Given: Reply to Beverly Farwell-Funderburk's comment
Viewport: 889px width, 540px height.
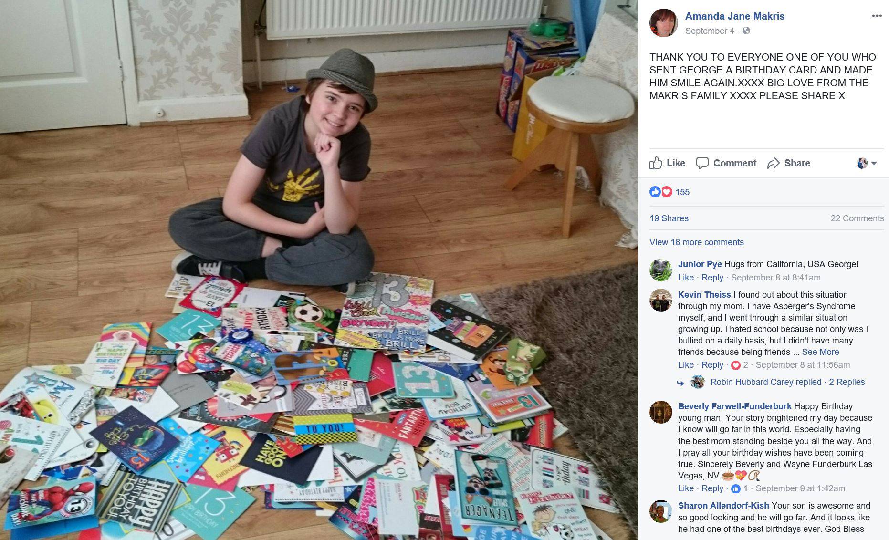Looking at the screenshot, I should click(712, 488).
